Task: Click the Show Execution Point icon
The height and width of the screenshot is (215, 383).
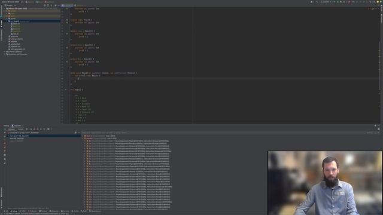Action: pos(26,129)
